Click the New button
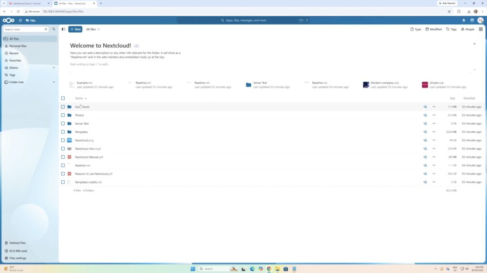Image resolution: width=487 pixels, height=273 pixels. click(x=75, y=29)
